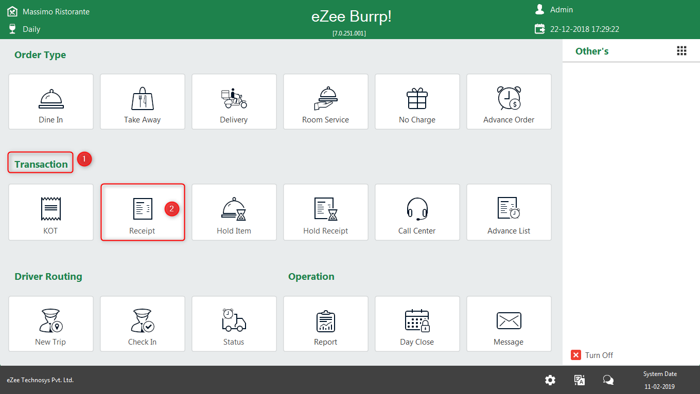
Task: Click the Other's panel heading
Action: click(x=592, y=51)
